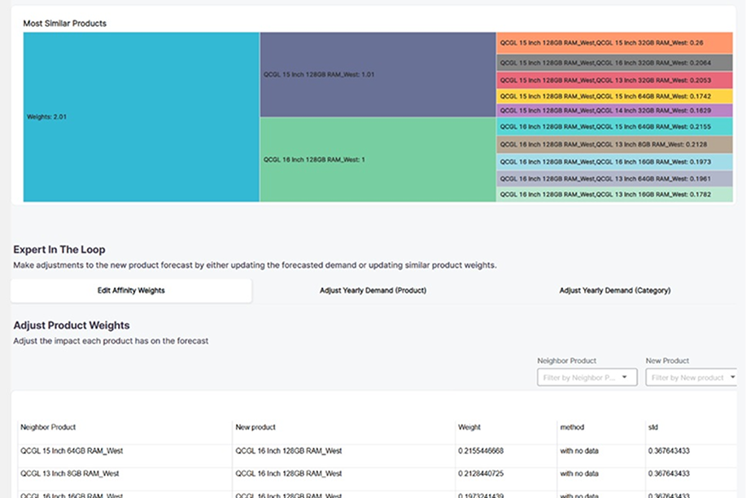Click the weight cell 0.2128440725
This screenshot has height=498, width=746.
506,474
